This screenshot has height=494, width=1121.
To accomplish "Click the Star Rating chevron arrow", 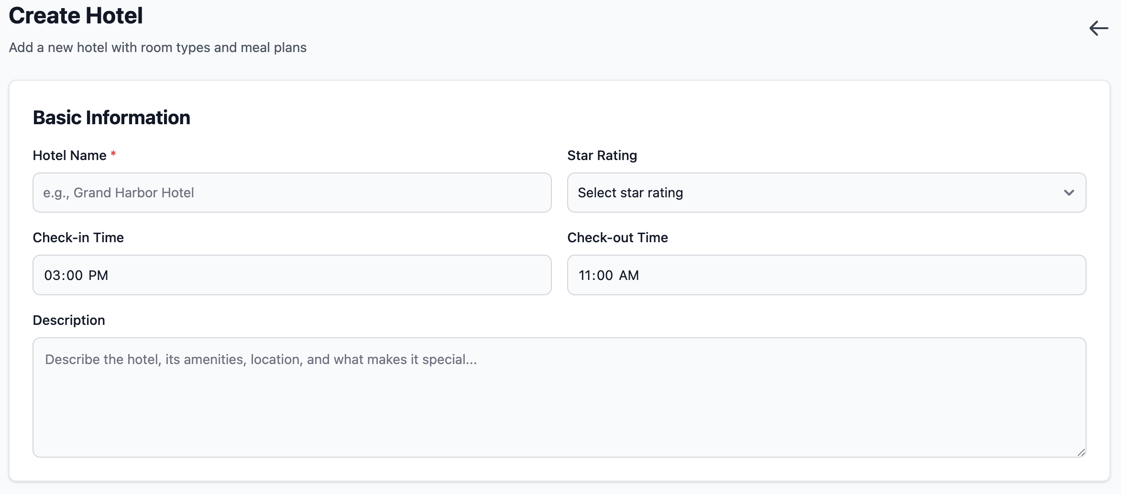I will 1069,193.
